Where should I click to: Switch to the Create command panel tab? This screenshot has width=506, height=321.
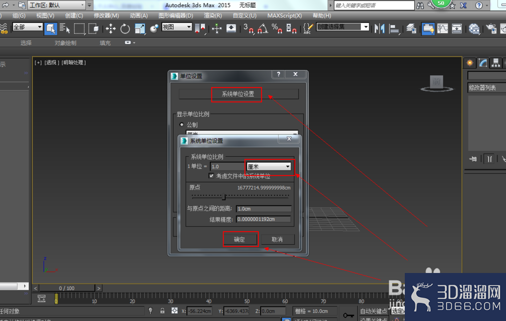470,63
